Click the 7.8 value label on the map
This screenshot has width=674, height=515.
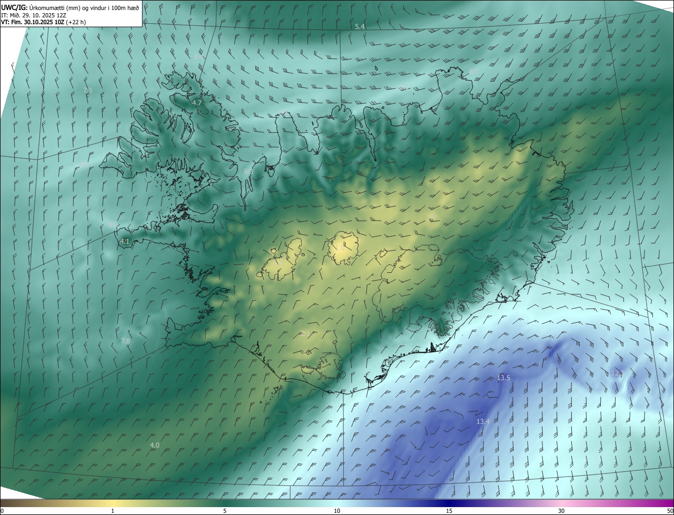(x=125, y=341)
